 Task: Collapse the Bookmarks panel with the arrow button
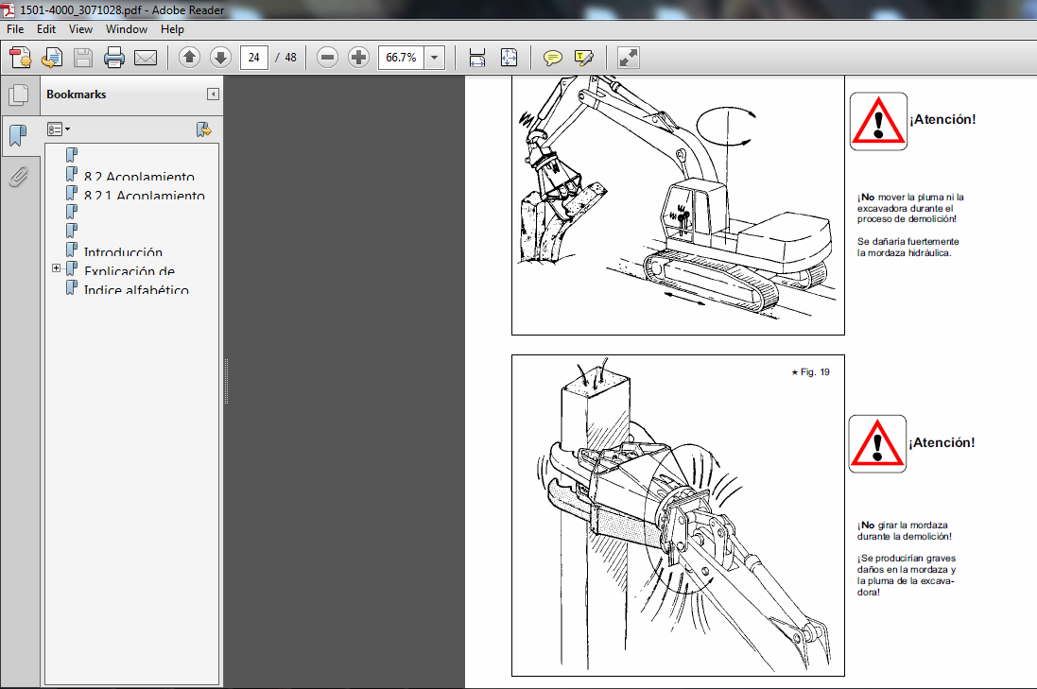(x=213, y=94)
